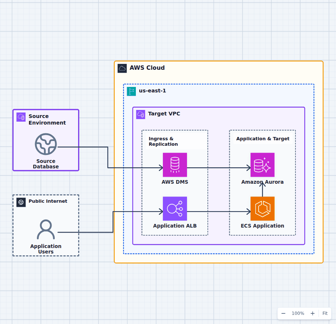
Task: Click the Public Internet title text
Action: [x=48, y=201]
